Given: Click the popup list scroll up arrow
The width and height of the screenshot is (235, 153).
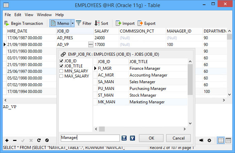Looking at the screenshot, I should [190, 61].
